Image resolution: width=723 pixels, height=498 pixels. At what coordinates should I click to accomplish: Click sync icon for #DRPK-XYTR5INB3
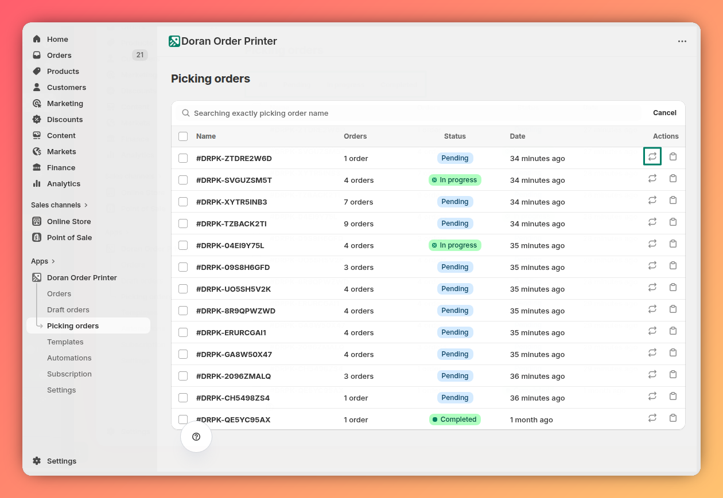click(652, 200)
